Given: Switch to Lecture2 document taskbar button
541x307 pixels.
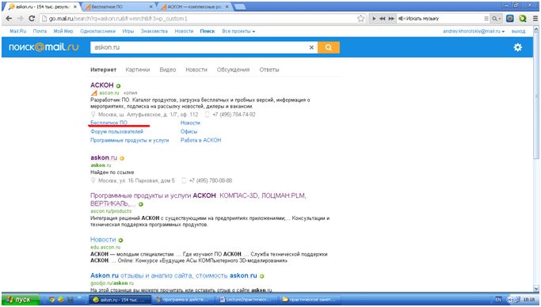Looking at the screenshot, I should pos(247,299).
